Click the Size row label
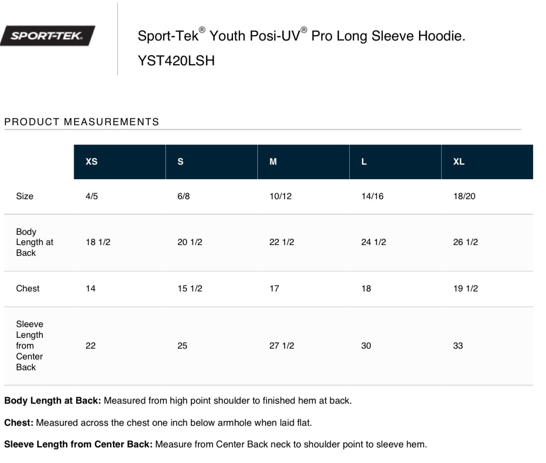 (25, 196)
